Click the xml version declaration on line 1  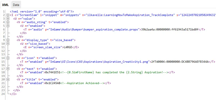[x=42, y=12]
